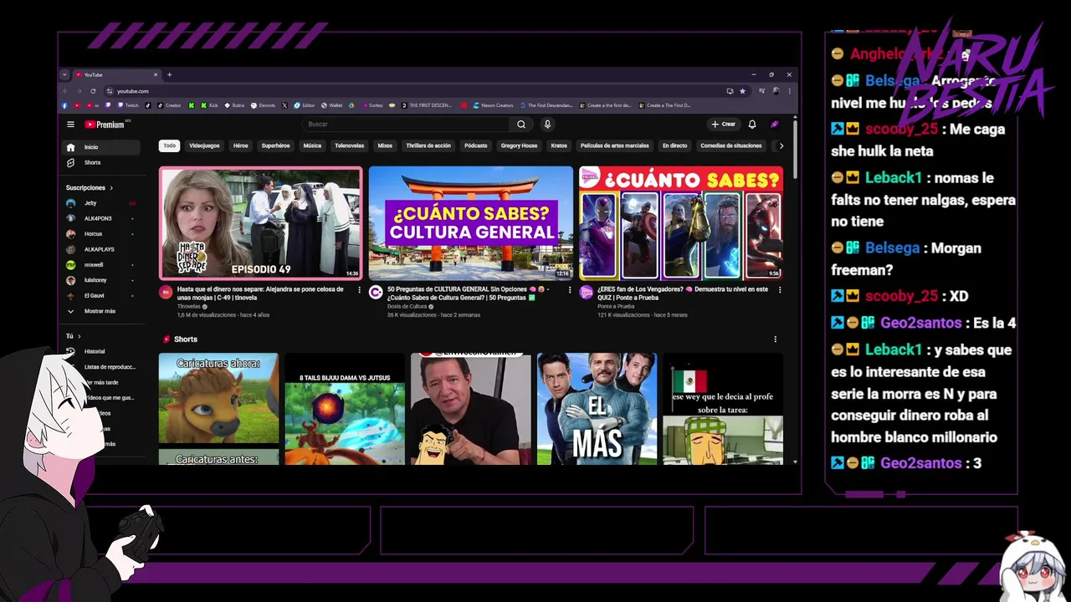Open the account avatar menu
This screenshot has height=602, width=1071.
coord(775,125)
